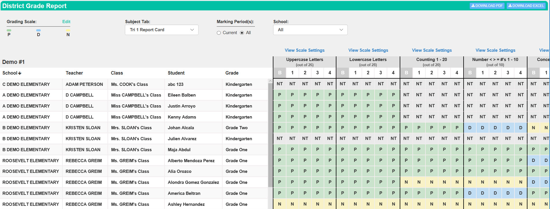Click student name Alondra Gomez Gonzalez
The width and height of the screenshot is (550, 209).
[193, 182]
